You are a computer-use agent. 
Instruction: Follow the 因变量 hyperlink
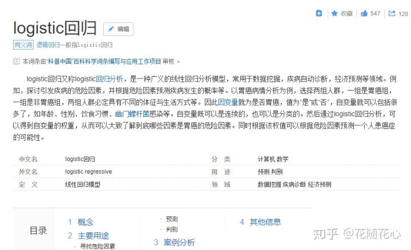point(228,103)
